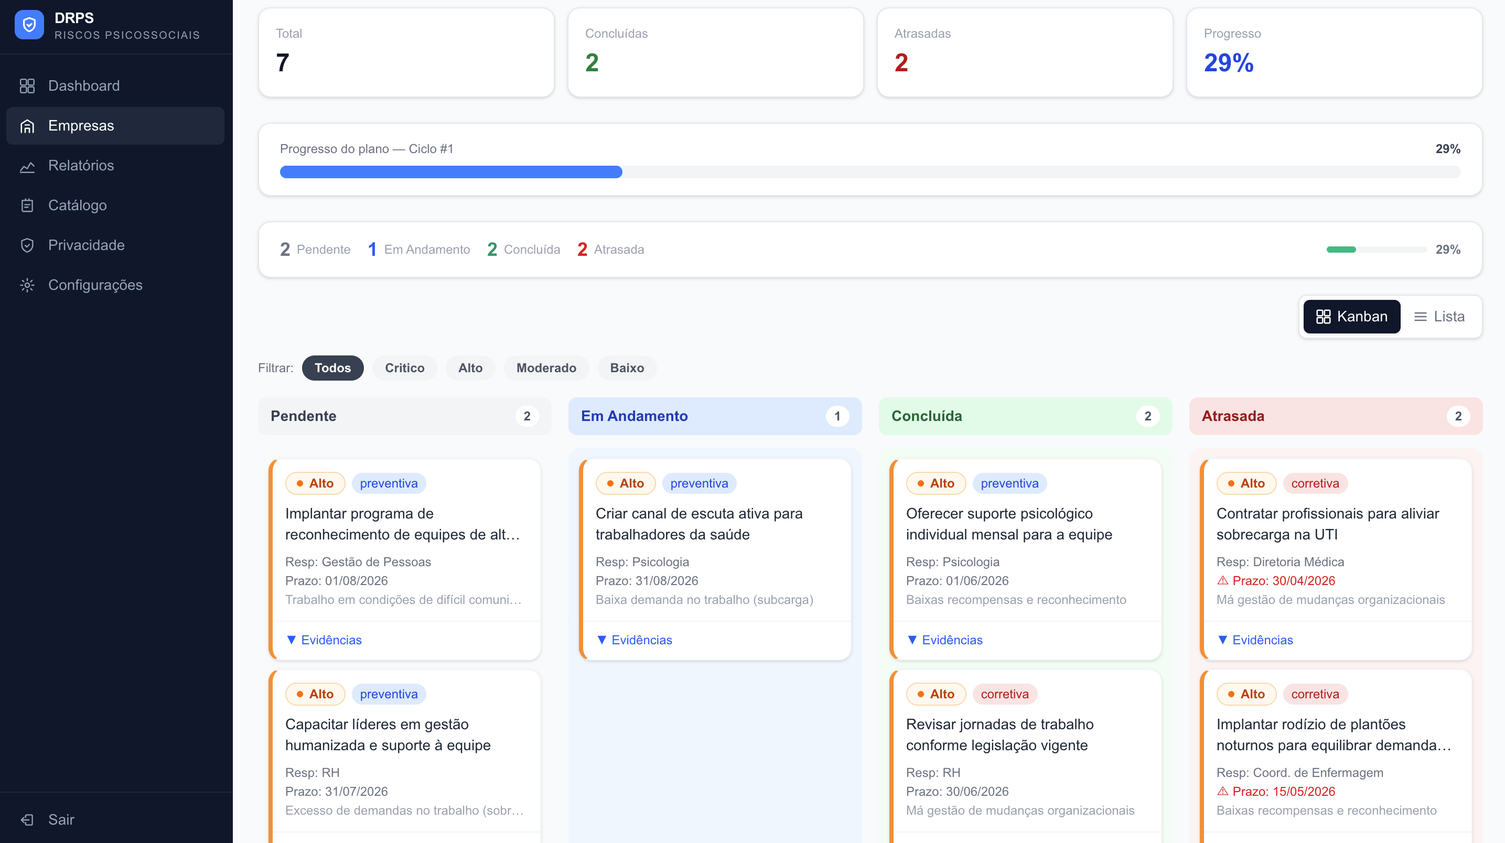
Task: Filter actions by Baixo
Action: pos(627,368)
